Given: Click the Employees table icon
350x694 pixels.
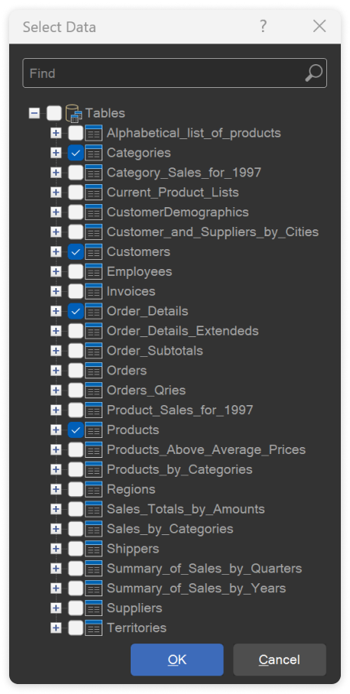Looking at the screenshot, I should tap(93, 272).
